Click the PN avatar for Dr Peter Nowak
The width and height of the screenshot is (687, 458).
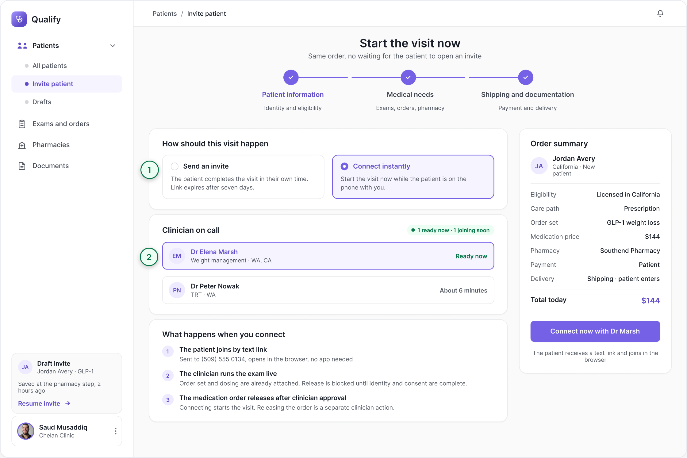[177, 290]
